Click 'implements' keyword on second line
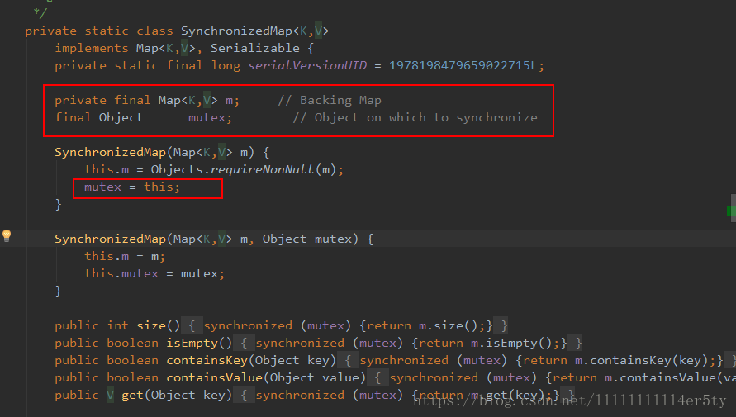 coord(91,49)
